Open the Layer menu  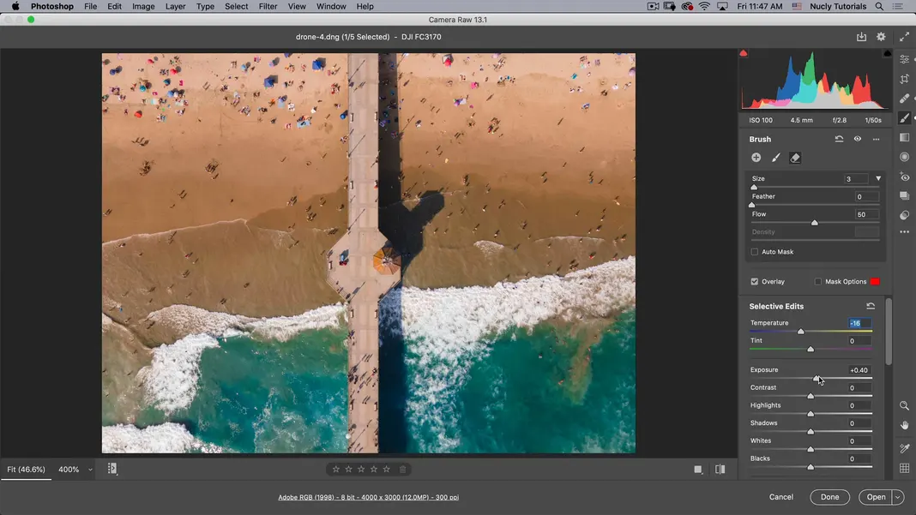(x=175, y=6)
